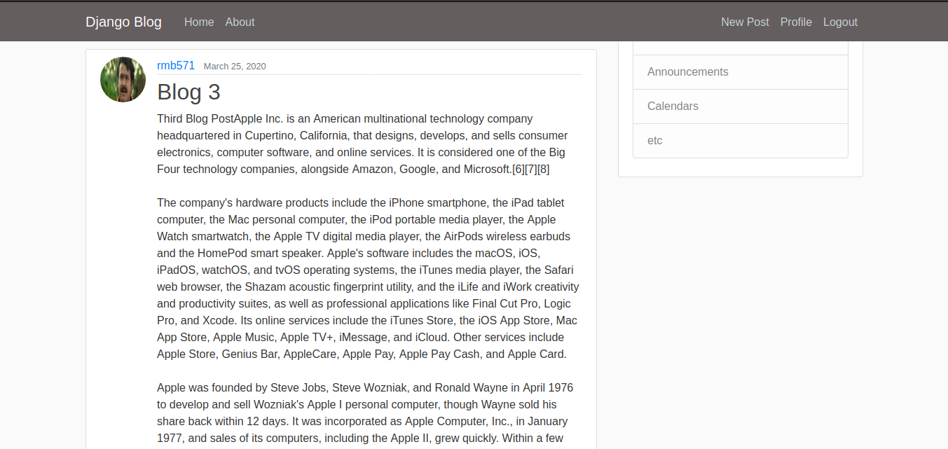This screenshot has height=449, width=948.
Task: Click the author's round profile picture
Action: point(123,79)
